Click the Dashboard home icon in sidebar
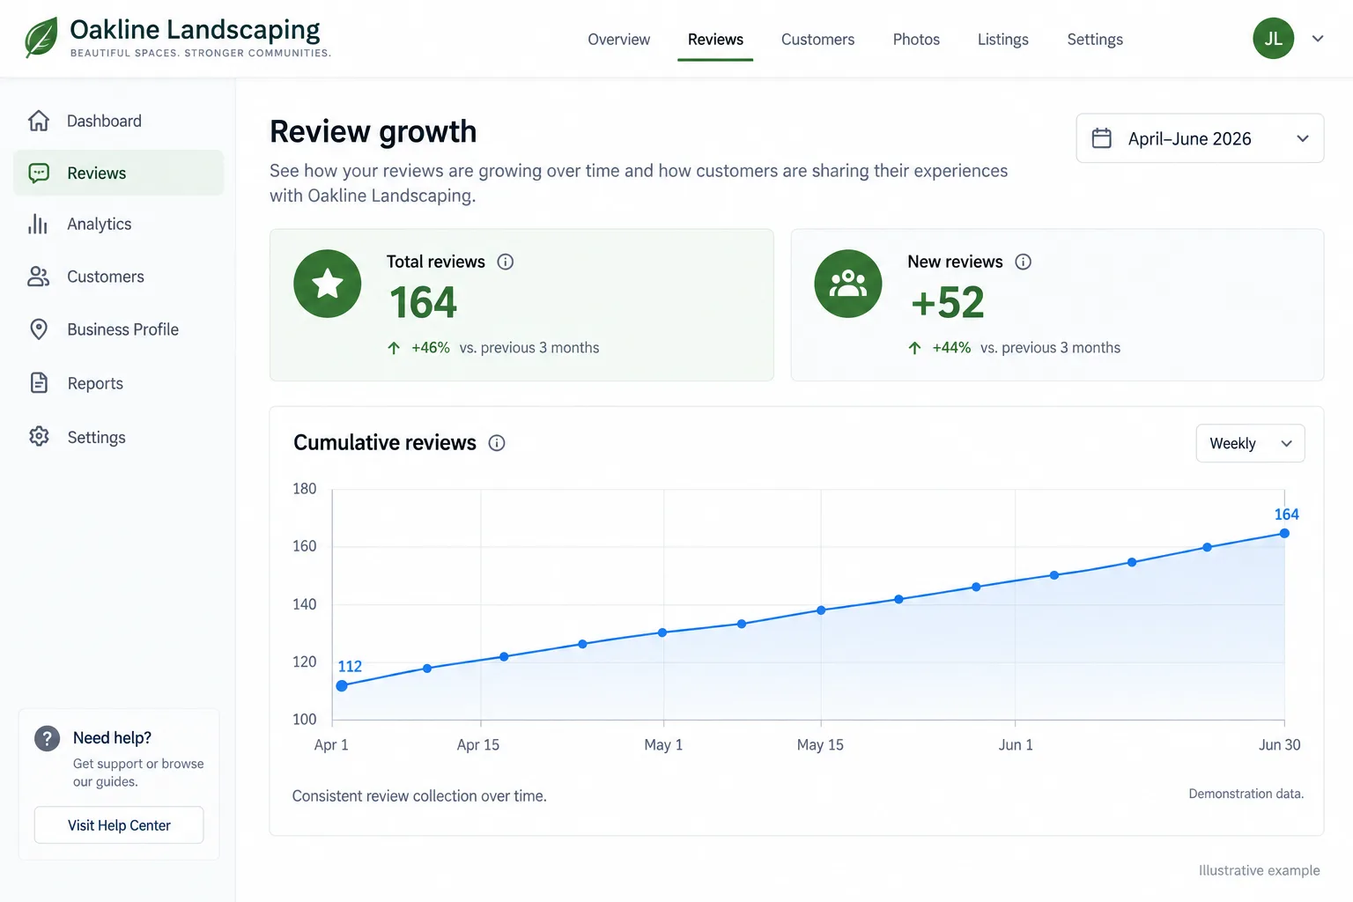This screenshot has width=1353, height=902. pos(39,121)
